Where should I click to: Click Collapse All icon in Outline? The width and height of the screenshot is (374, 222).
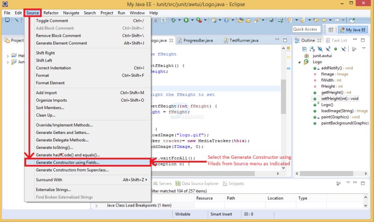pyautogui.click(x=305, y=49)
